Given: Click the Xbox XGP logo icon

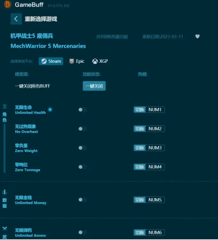Looking at the screenshot, I should 95,61.
